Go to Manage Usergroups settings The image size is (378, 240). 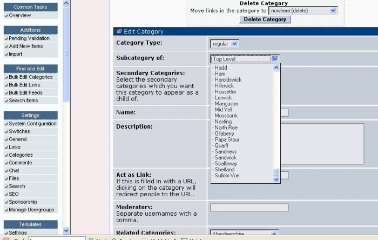pos(31,210)
